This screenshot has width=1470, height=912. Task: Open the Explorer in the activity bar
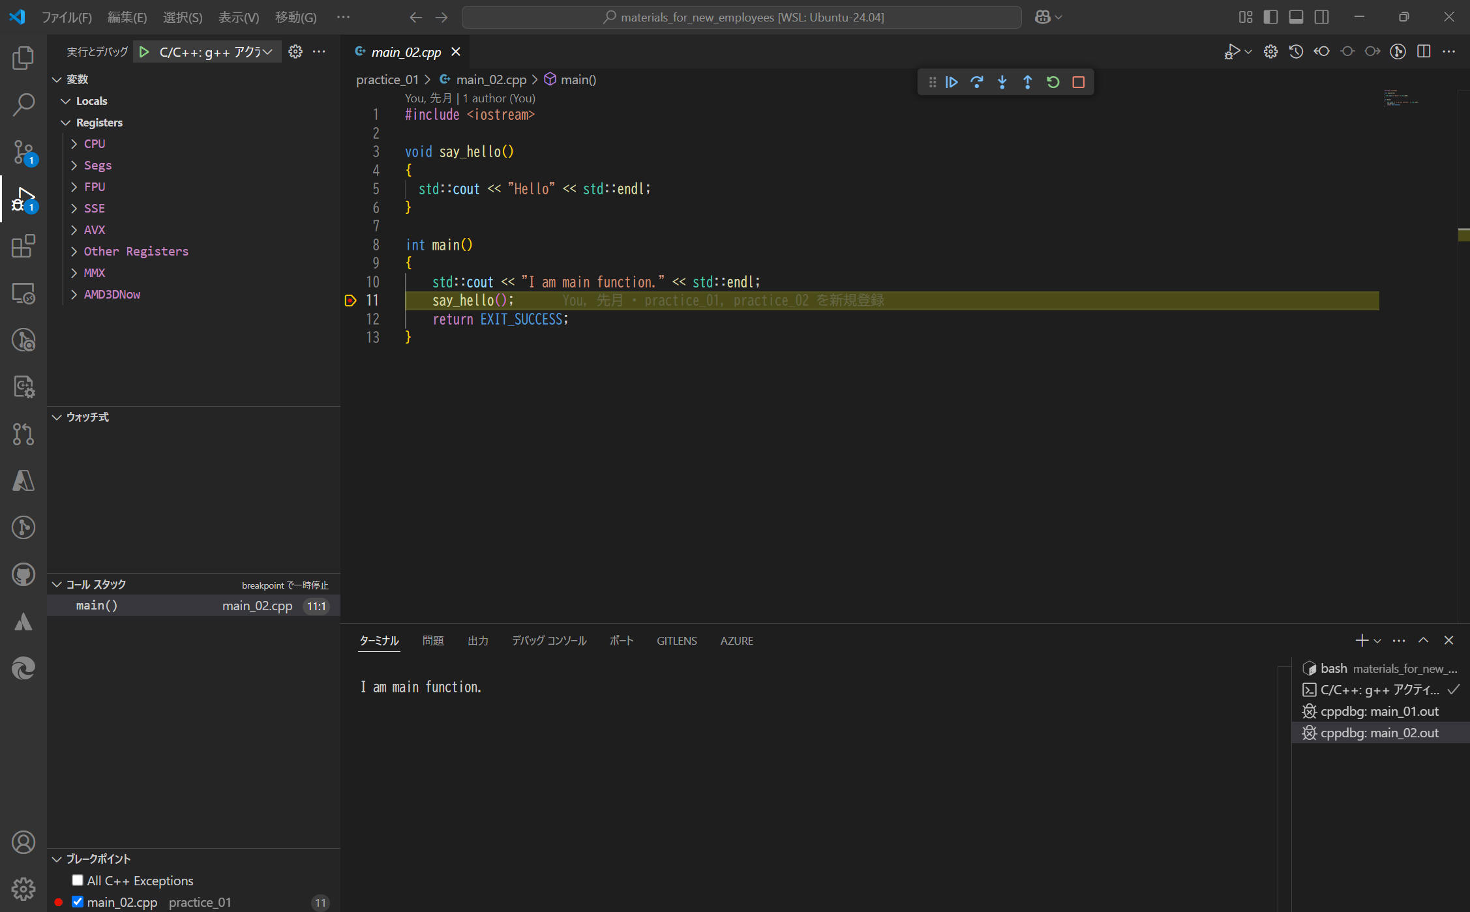point(23,57)
